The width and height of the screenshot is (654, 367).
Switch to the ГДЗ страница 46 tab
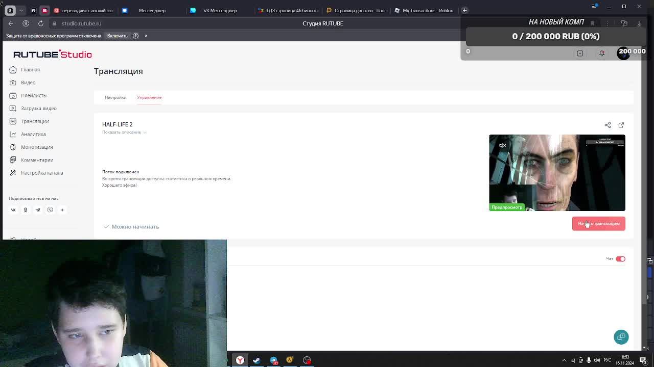(288, 10)
